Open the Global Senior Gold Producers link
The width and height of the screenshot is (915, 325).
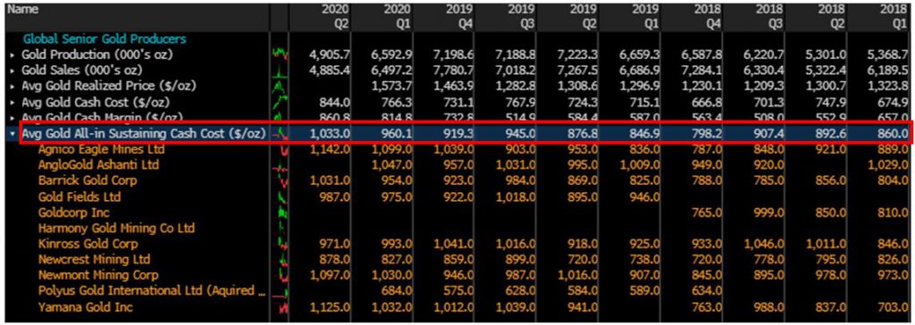(105, 39)
